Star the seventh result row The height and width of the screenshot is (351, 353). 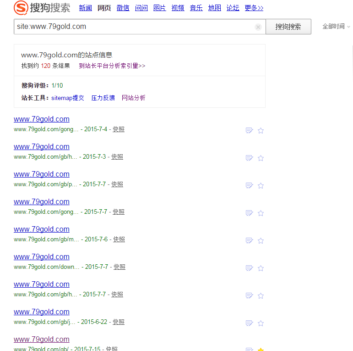[261, 296]
